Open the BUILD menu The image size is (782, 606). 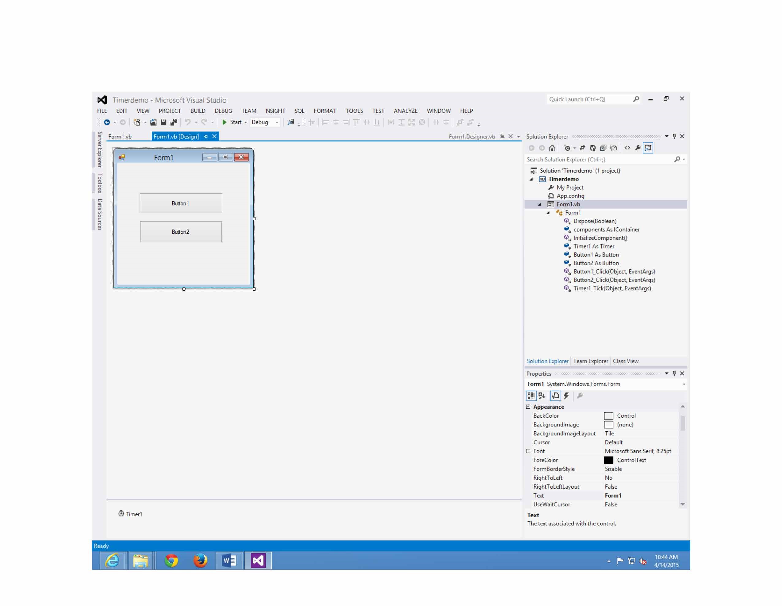(198, 111)
